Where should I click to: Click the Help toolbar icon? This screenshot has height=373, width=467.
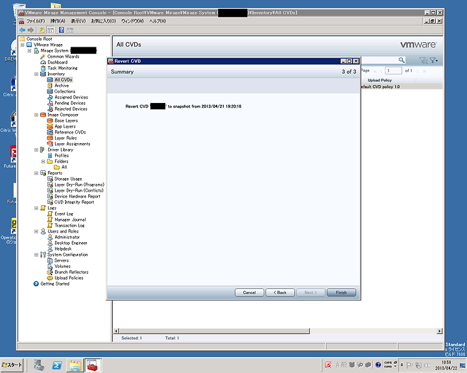pyautogui.click(x=62, y=30)
